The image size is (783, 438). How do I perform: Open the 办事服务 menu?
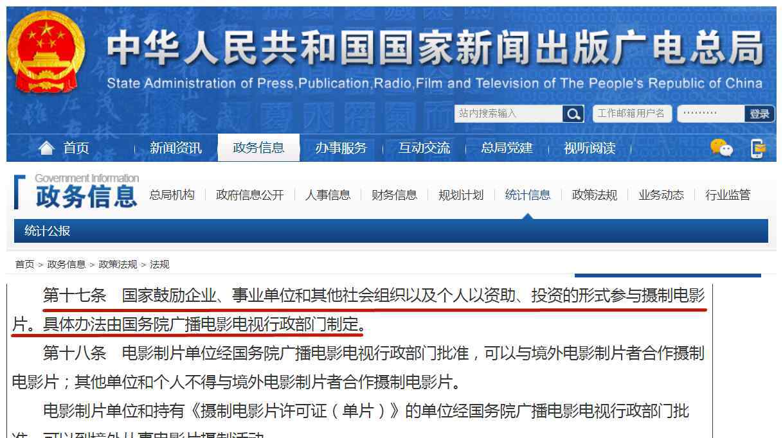pos(341,148)
